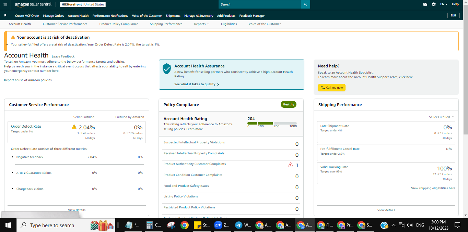Open the Windows notification center
Image resolution: width=468 pixels, height=232 pixels.
coord(457,225)
